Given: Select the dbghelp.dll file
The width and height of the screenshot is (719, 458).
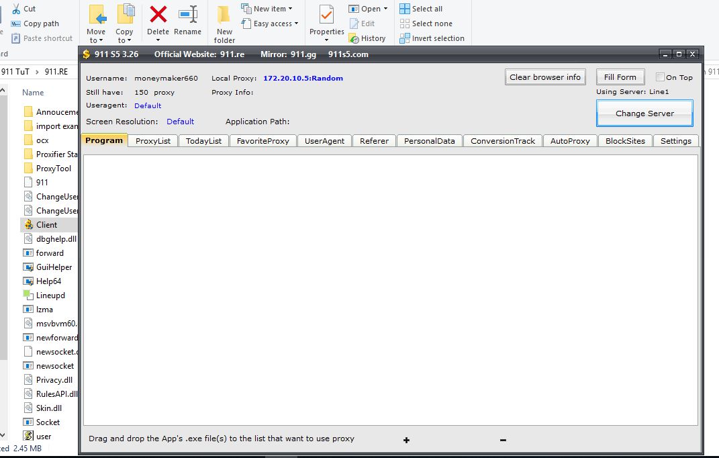Looking at the screenshot, I should click(x=56, y=238).
